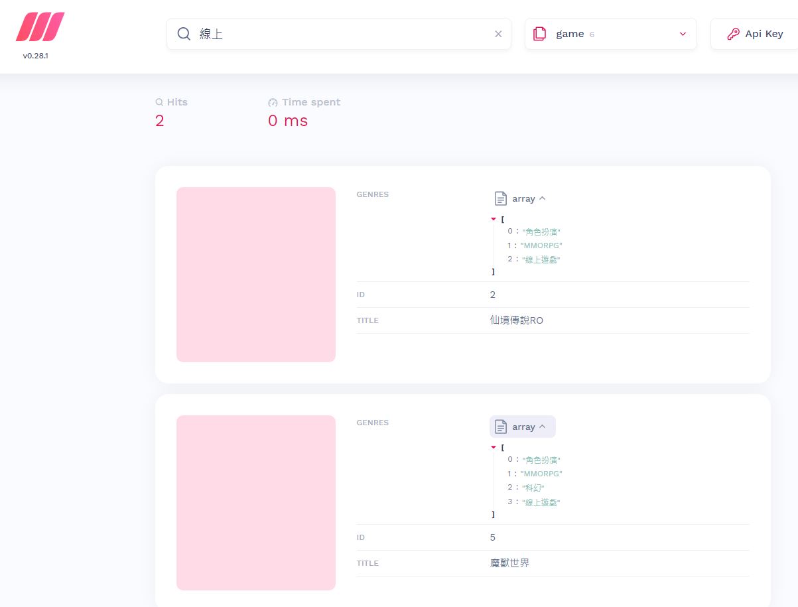Click the version label v0.28.1
The width and height of the screenshot is (798, 607).
pos(35,56)
